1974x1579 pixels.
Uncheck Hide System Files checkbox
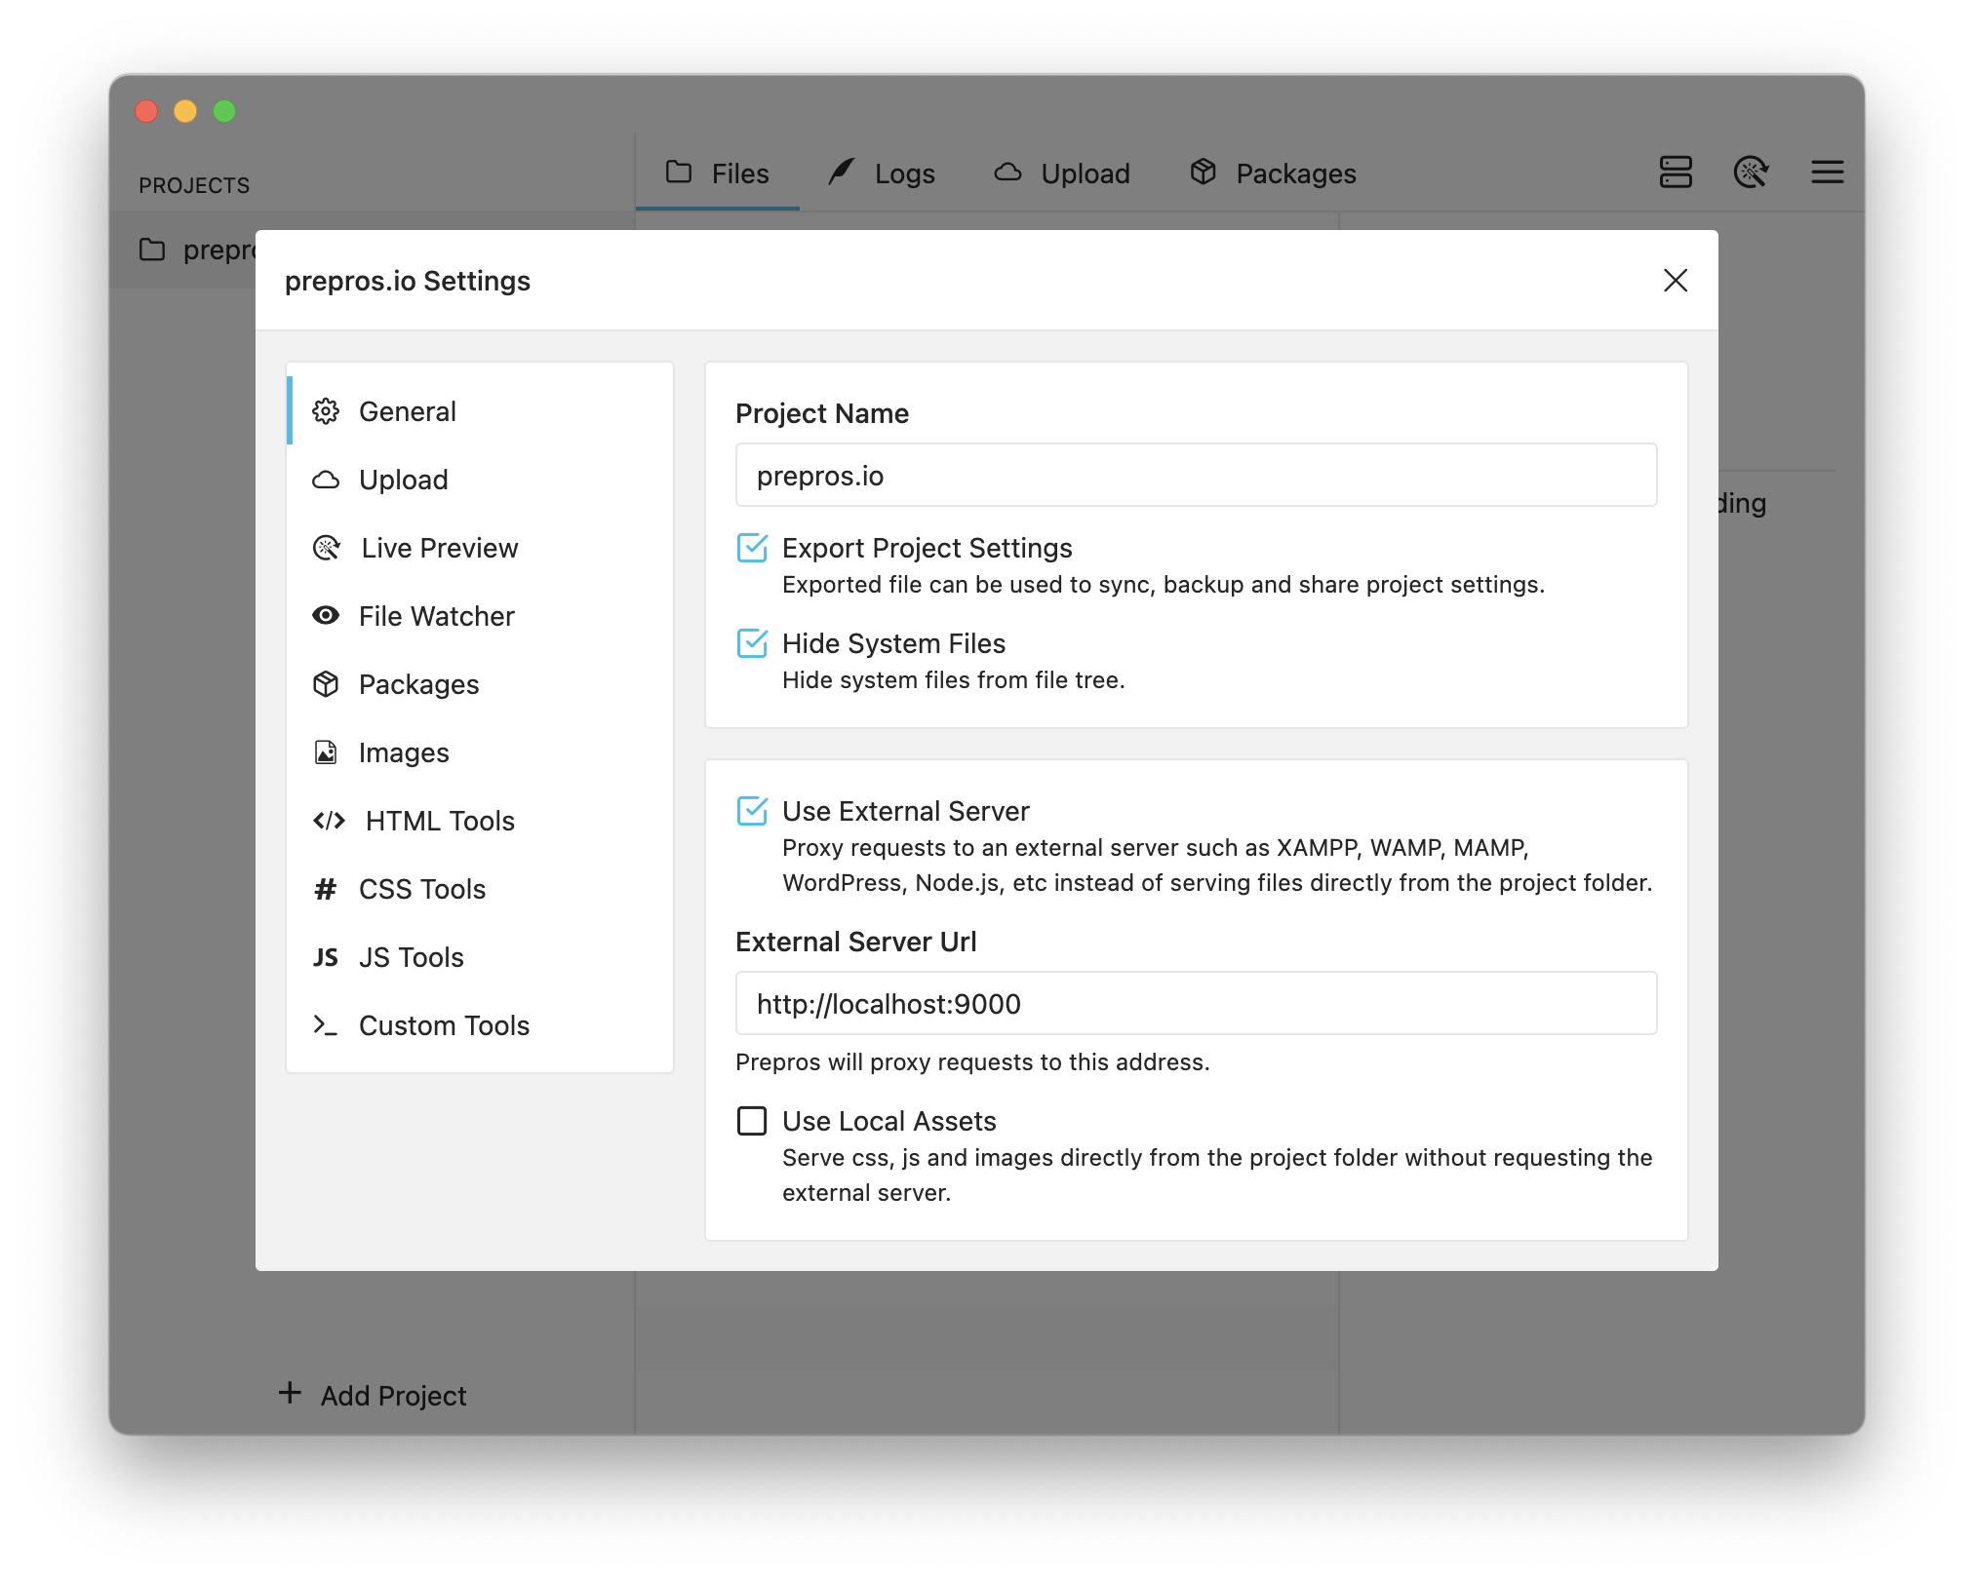pos(752,643)
